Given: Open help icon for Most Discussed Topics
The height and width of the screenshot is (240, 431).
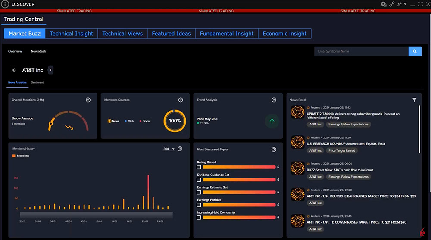Looking at the screenshot, I should tap(274, 150).
